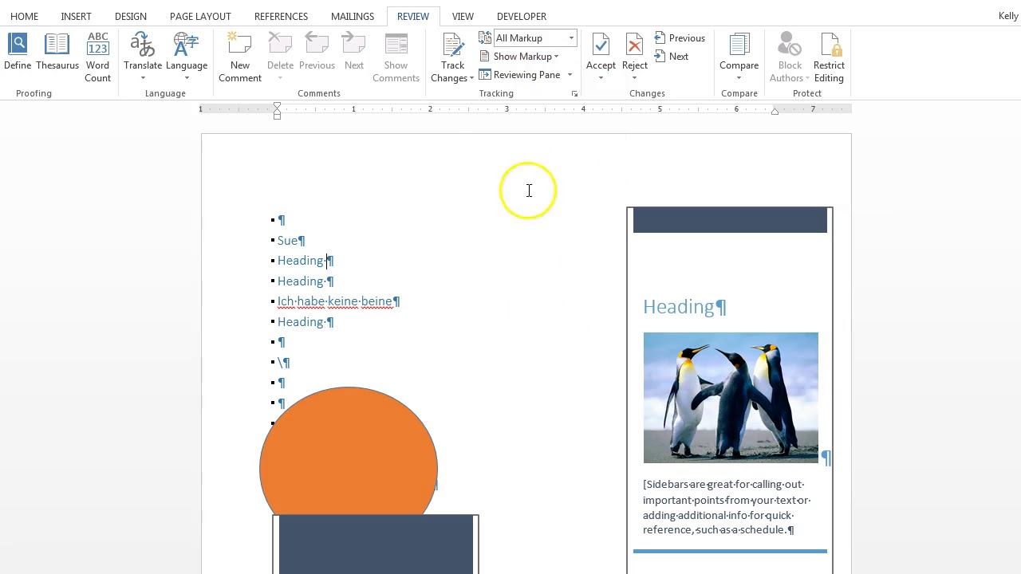Screen dimensions: 1021x574
Task: Click the Show Markup icon
Action: pos(485,57)
